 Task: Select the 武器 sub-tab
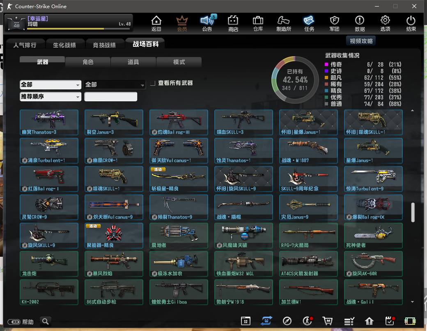click(42, 62)
